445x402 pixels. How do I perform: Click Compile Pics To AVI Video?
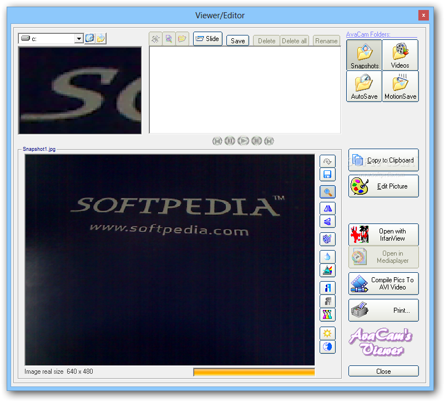(383, 283)
